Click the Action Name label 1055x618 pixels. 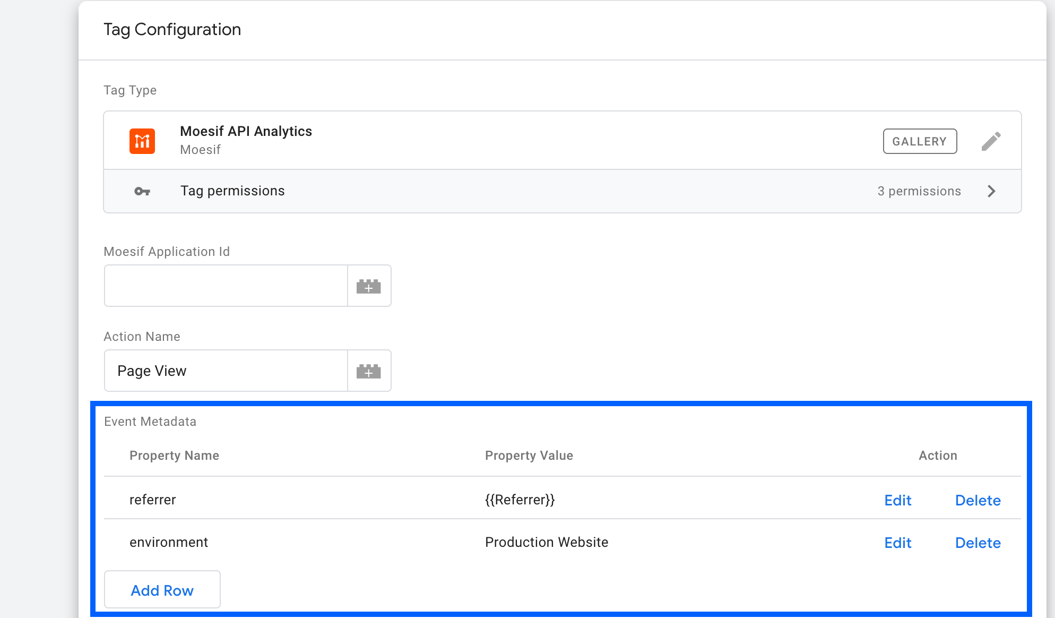(x=142, y=337)
